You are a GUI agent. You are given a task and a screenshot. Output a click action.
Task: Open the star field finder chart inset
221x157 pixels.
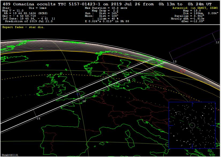coord(192,125)
